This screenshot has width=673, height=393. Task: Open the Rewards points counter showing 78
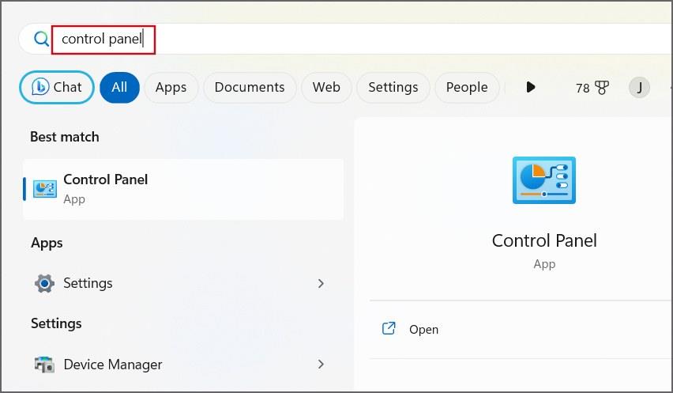click(x=592, y=88)
